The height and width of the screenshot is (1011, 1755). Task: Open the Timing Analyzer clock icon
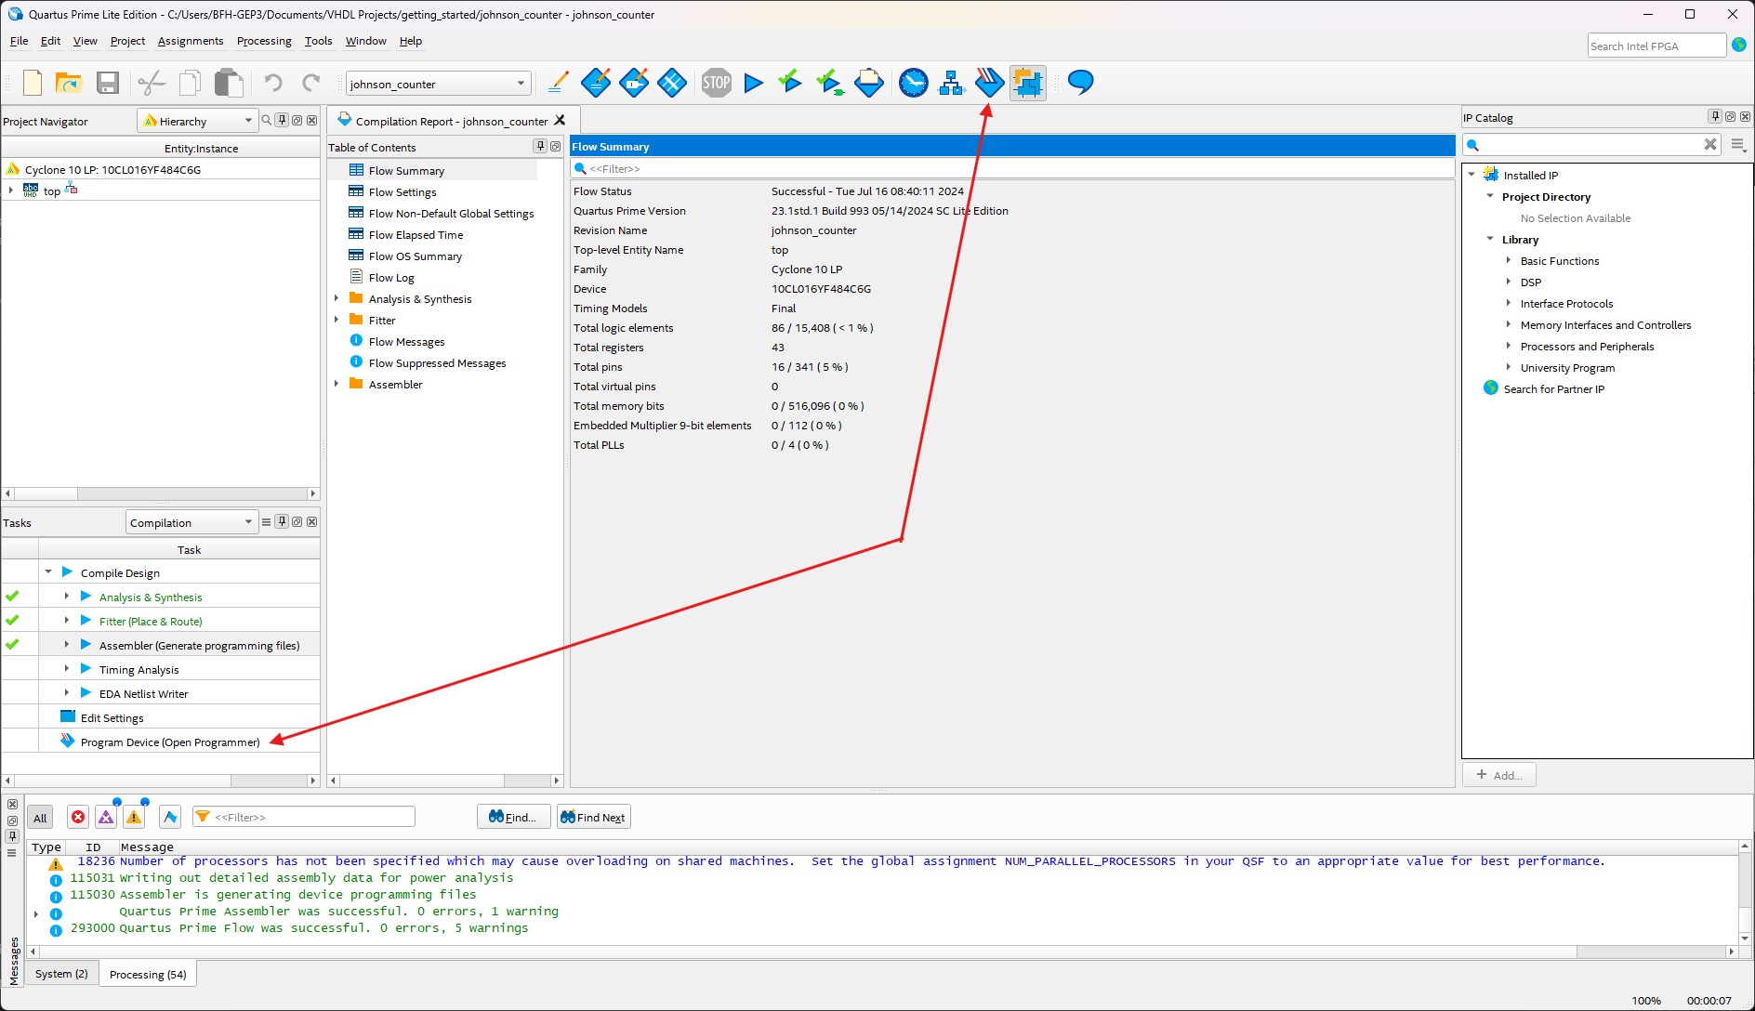tap(914, 83)
